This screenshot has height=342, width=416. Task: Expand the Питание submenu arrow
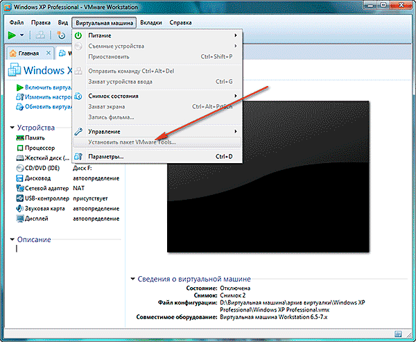(235, 35)
